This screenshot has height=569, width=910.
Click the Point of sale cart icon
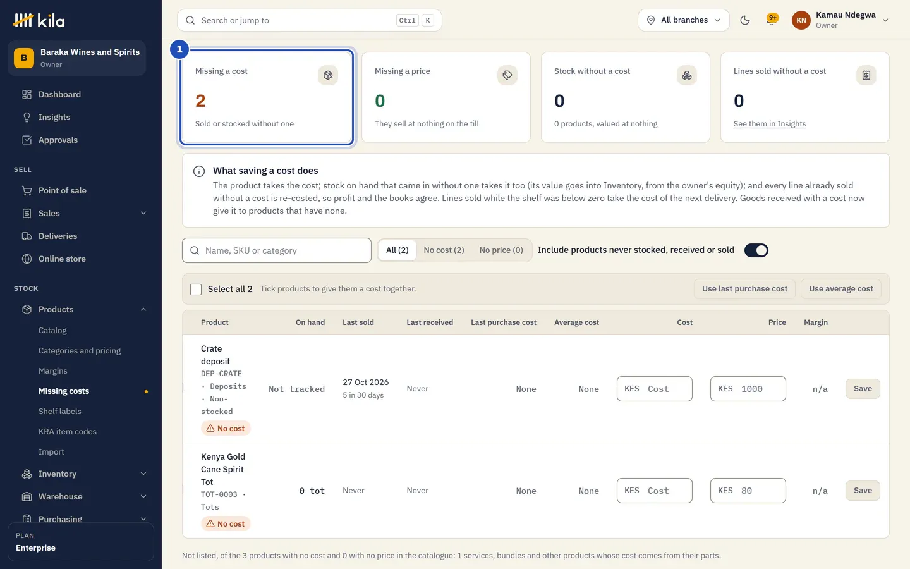pyautogui.click(x=27, y=190)
